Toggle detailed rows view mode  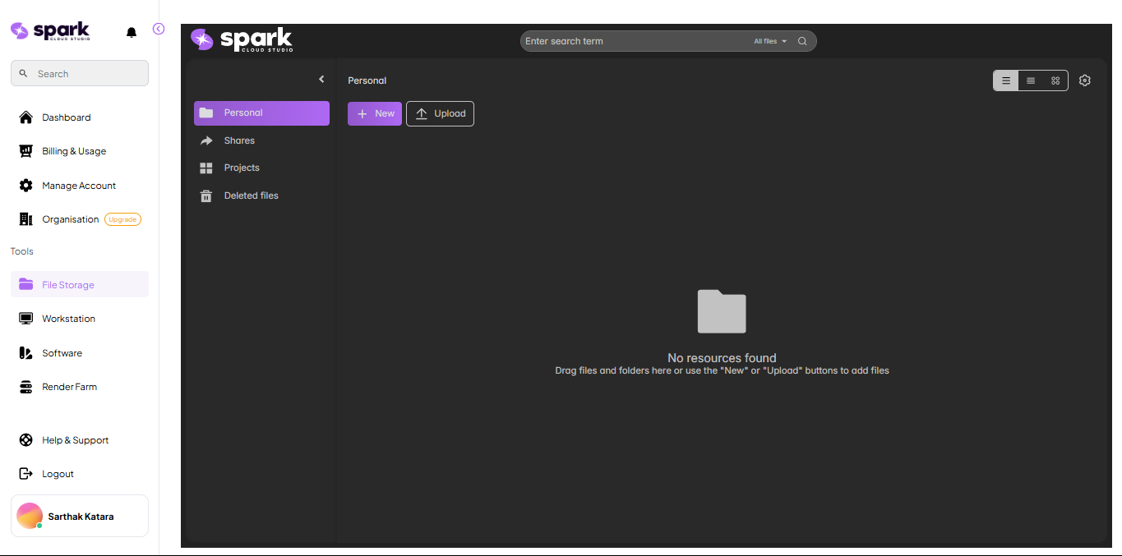coord(1006,80)
